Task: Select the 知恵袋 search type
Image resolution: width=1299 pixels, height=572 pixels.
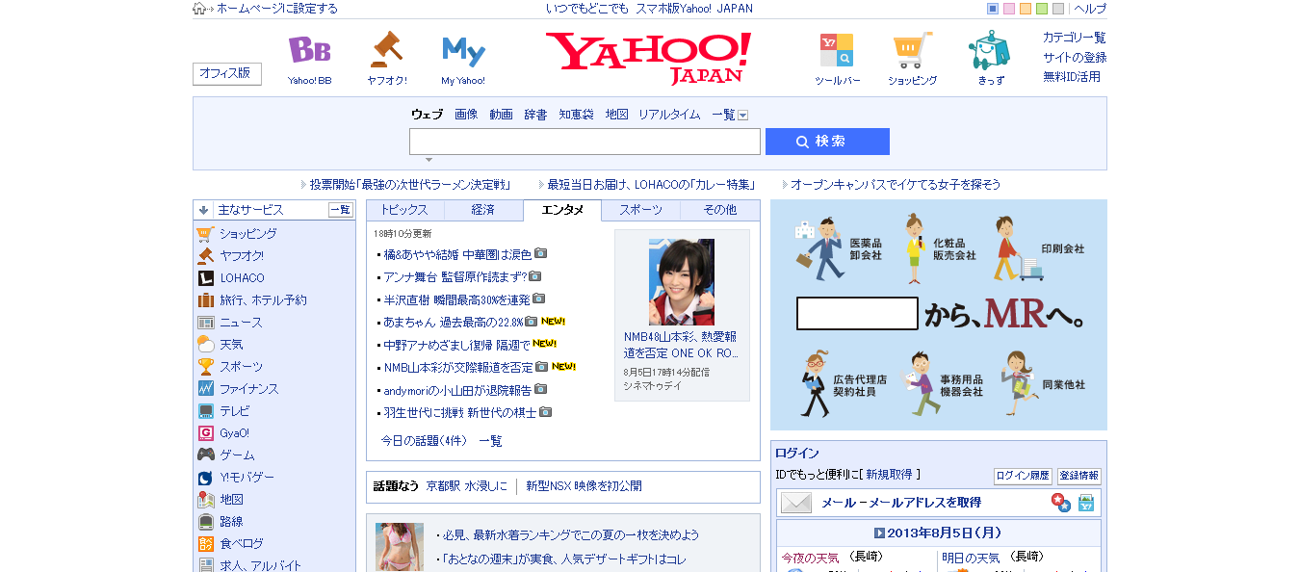Action: click(x=576, y=115)
